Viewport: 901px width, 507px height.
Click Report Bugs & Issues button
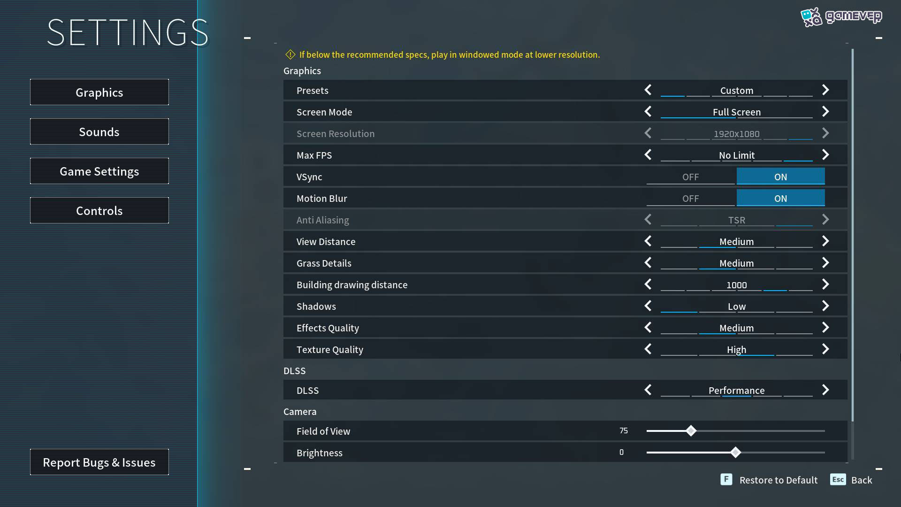[x=99, y=462]
